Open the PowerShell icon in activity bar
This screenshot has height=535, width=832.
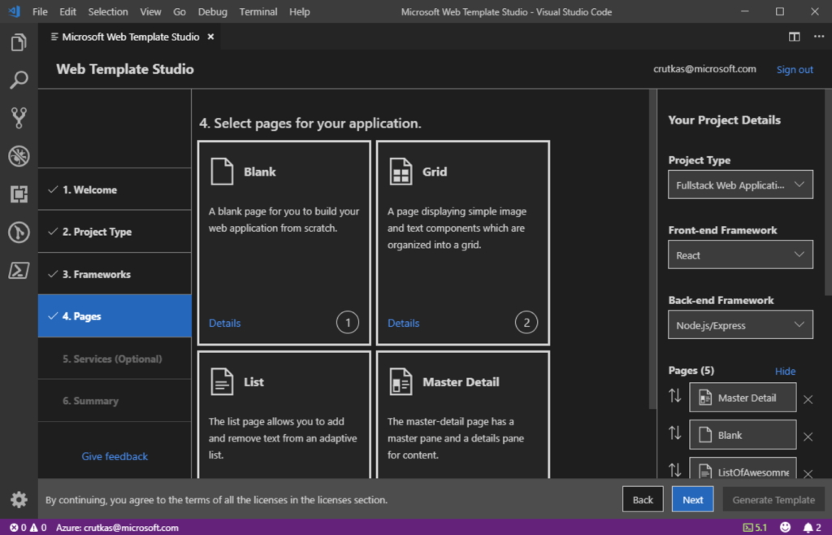point(19,271)
